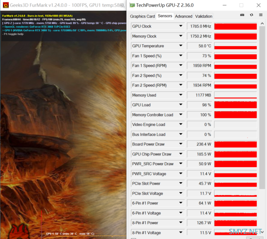267x239 pixels.
Task: Expand 6-Pin #1 Voltage dropdown
Action: 181,213
